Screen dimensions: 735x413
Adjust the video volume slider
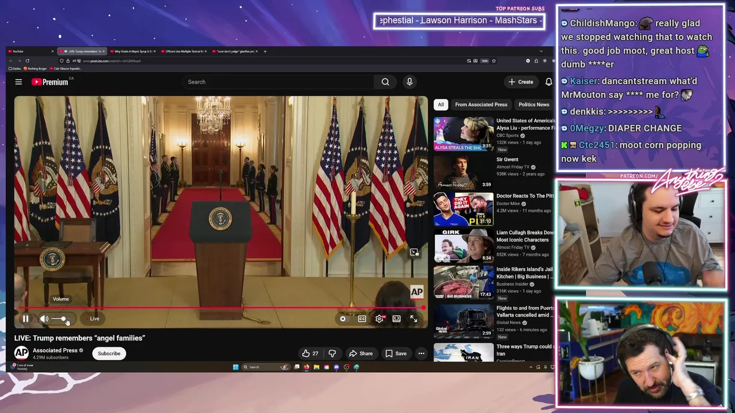pos(61,319)
